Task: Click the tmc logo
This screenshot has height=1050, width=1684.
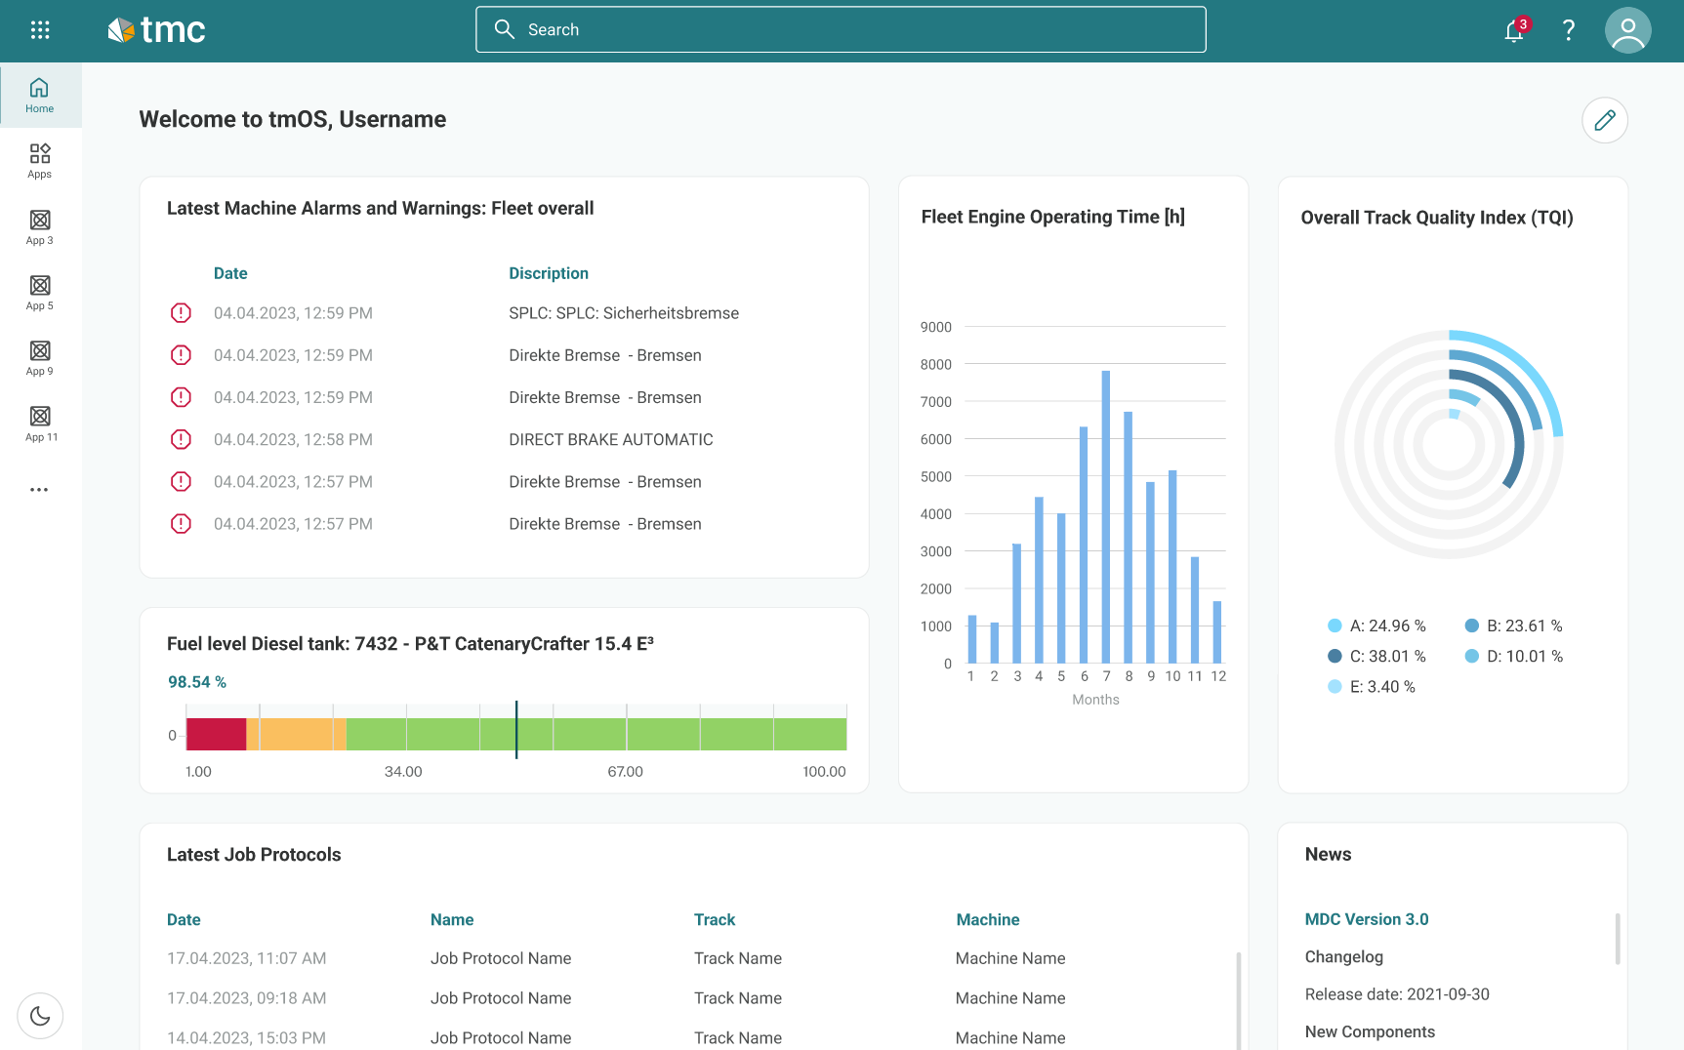Action: [156, 30]
